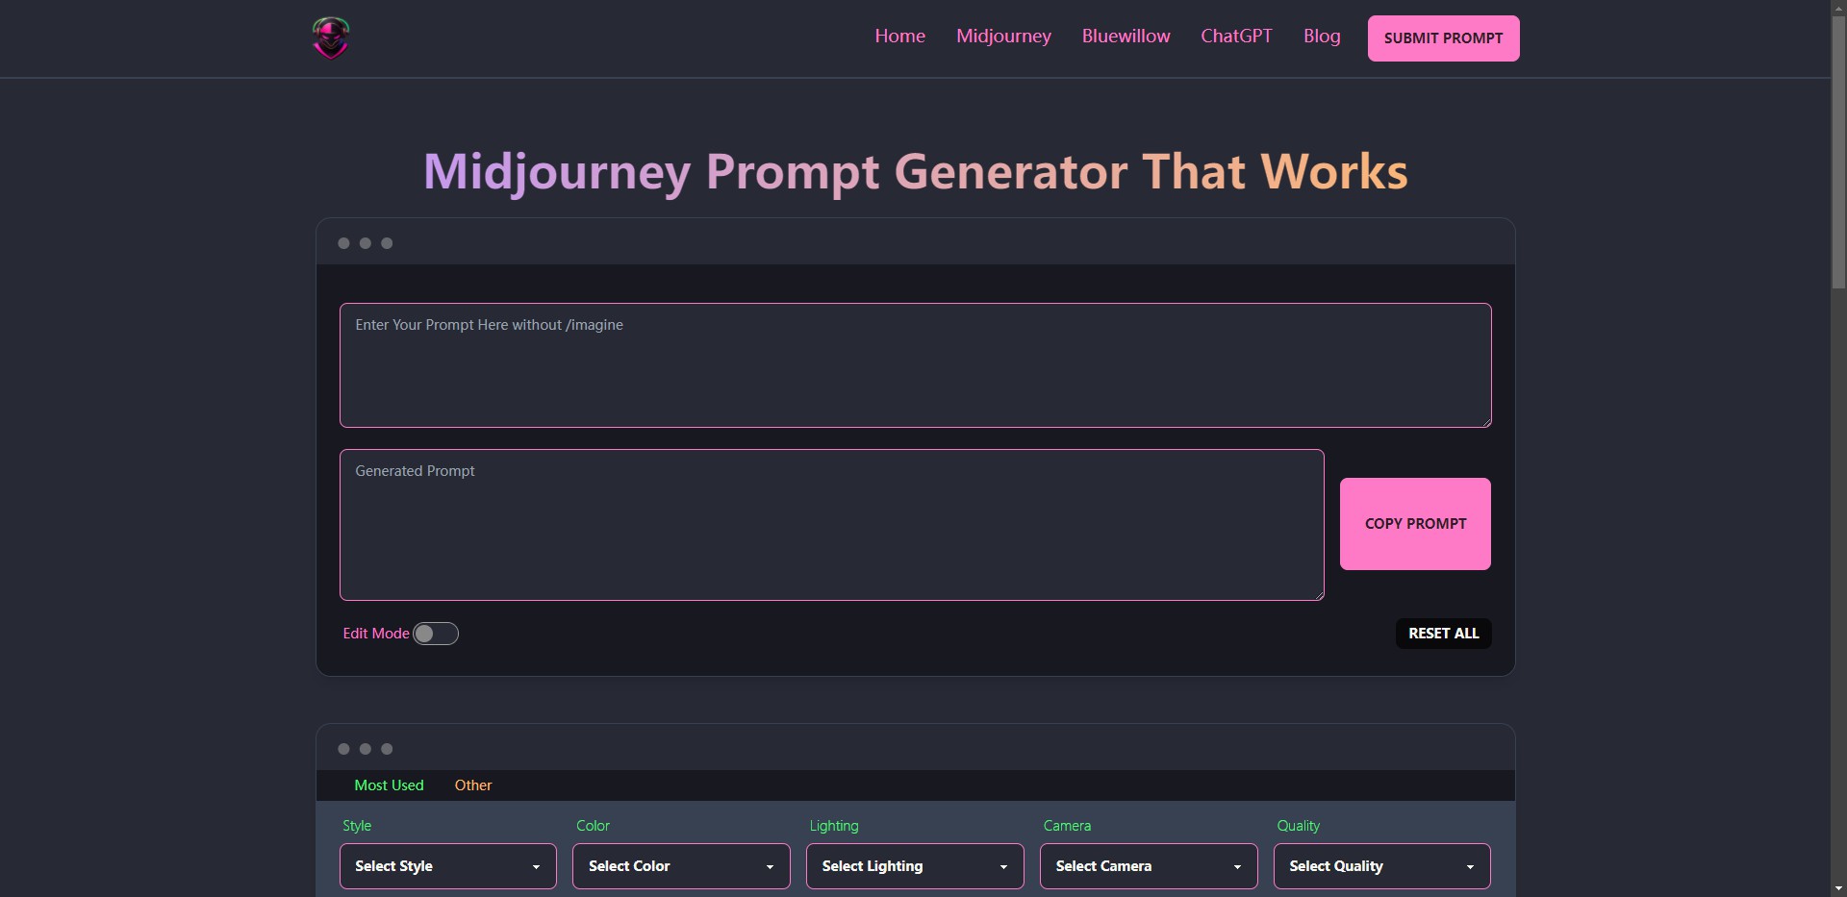Open the Select Quality dropdown
This screenshot has width=1847, height=897.
(x=1381, y=866)
